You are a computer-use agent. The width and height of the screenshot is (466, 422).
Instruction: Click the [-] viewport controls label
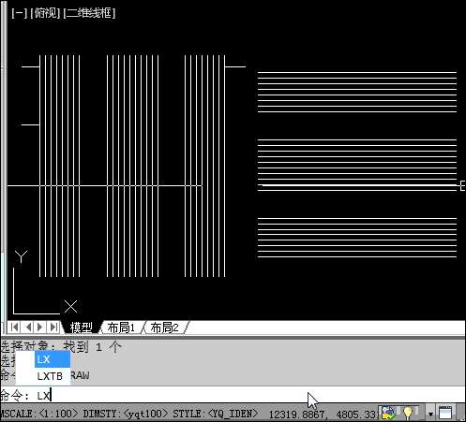[x=20, y=13]
